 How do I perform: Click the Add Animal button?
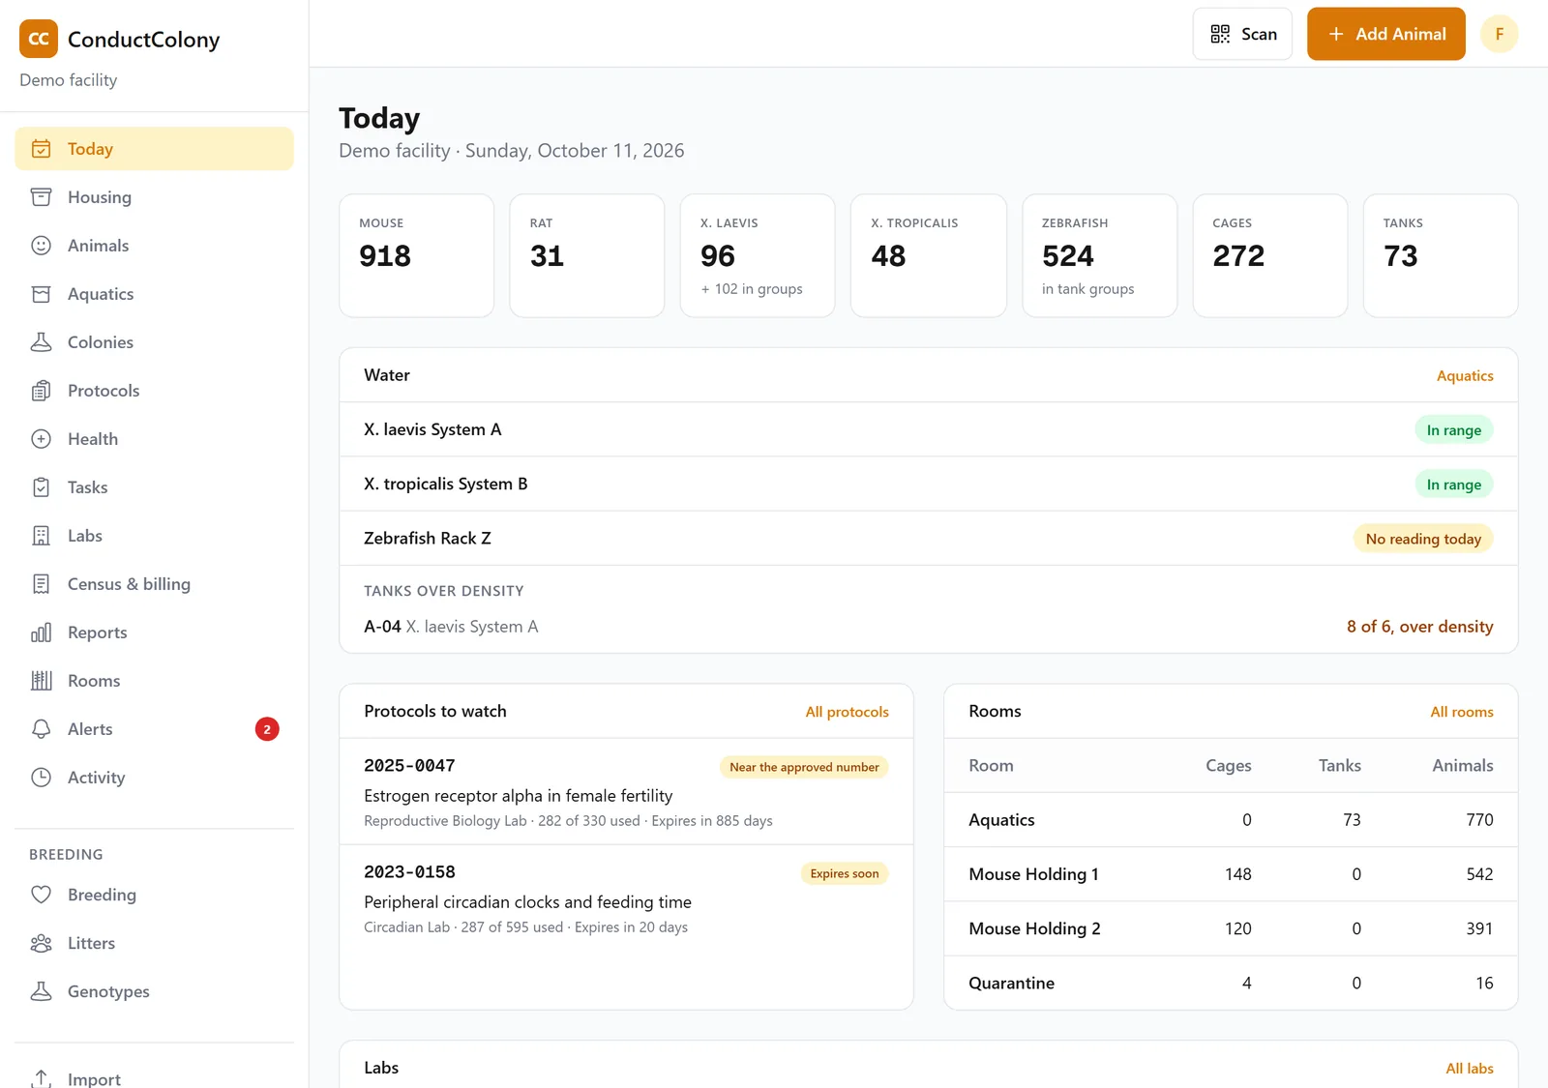[x=1386, y=34]
